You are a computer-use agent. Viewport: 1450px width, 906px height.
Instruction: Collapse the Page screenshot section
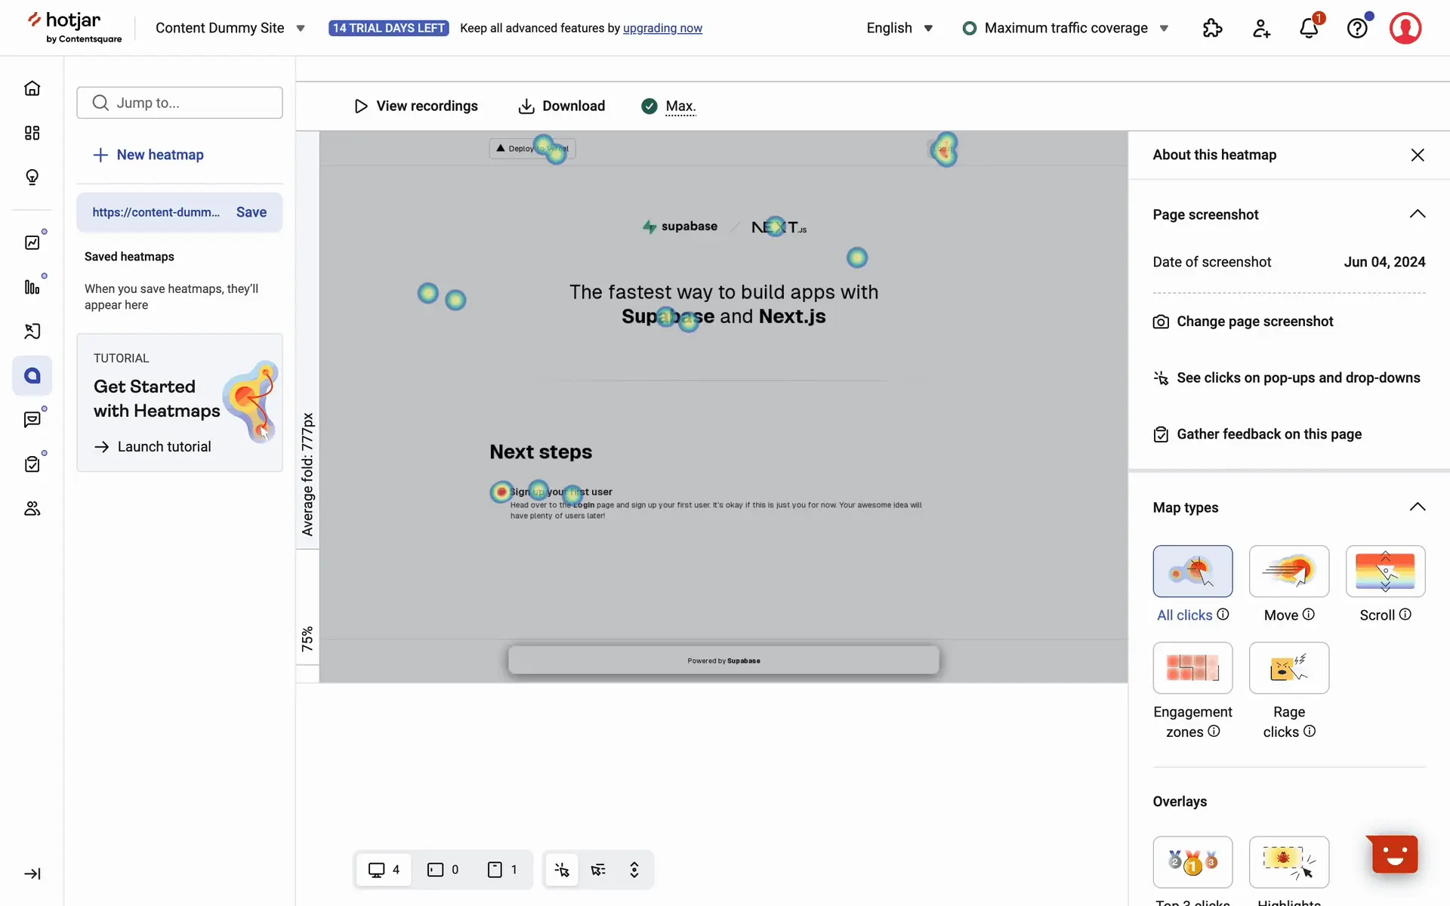(1418, 214)
